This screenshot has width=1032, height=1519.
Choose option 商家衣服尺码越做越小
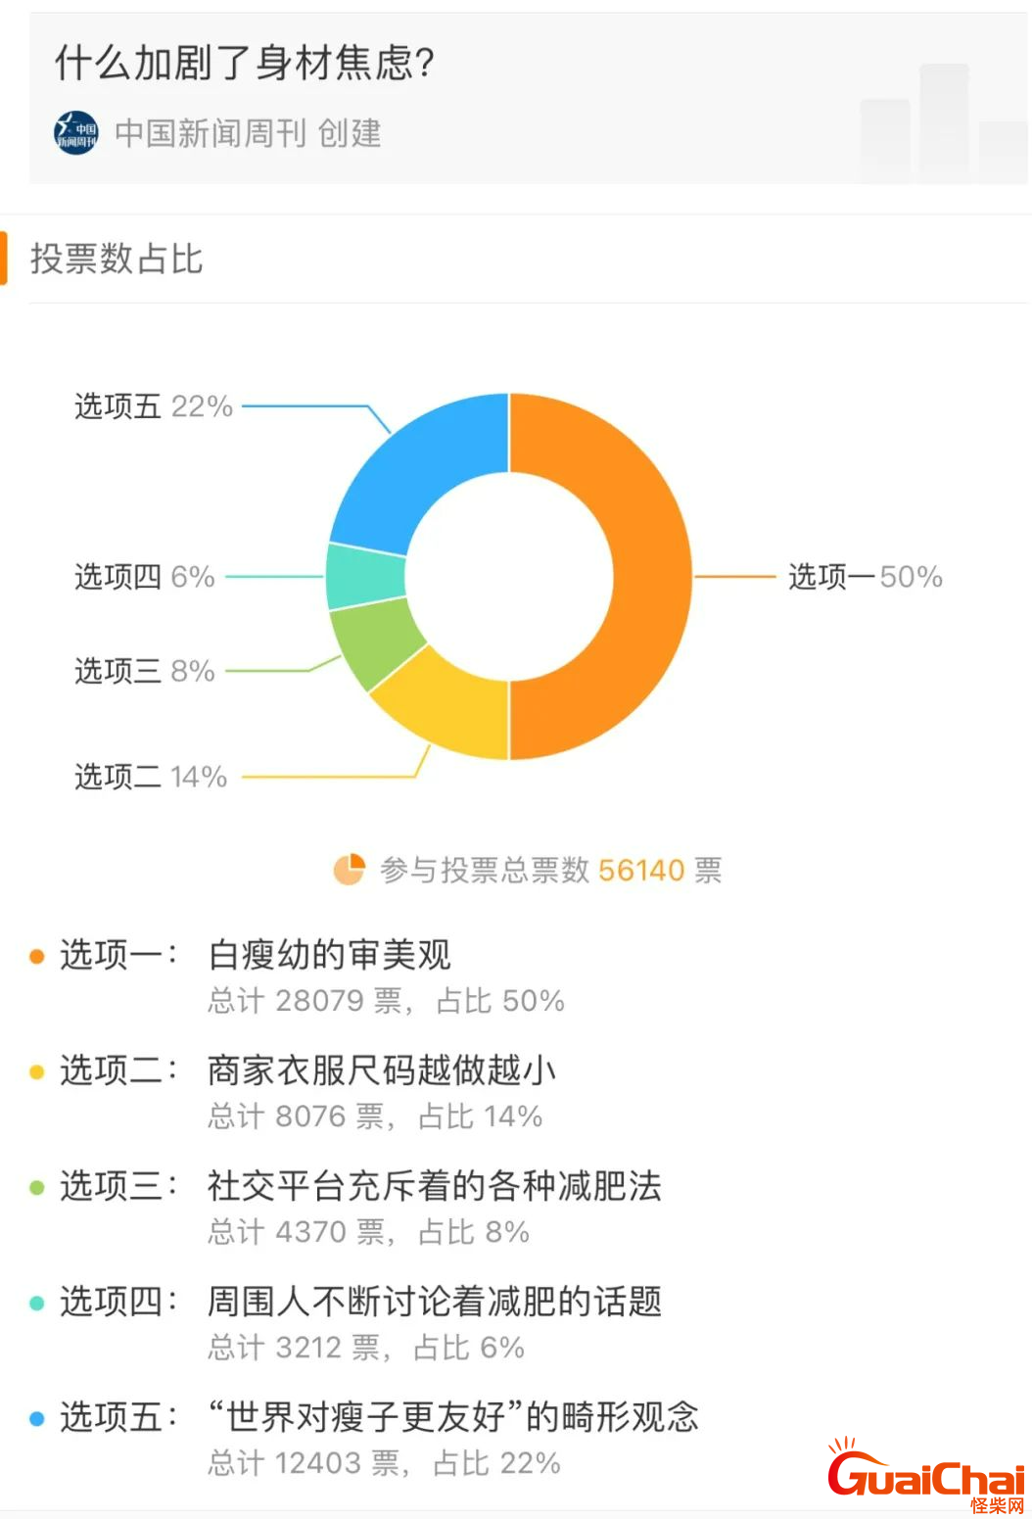382,1070
